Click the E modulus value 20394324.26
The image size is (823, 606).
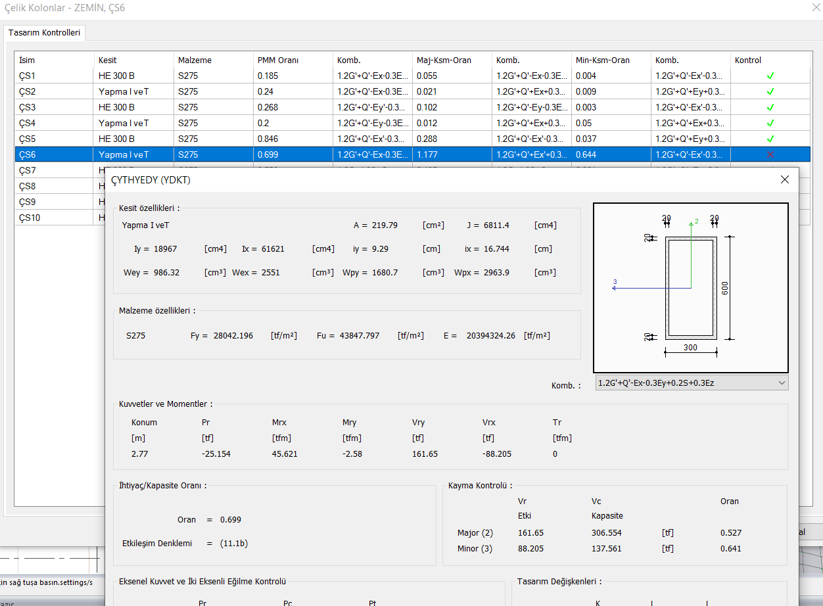coord(491,336)
